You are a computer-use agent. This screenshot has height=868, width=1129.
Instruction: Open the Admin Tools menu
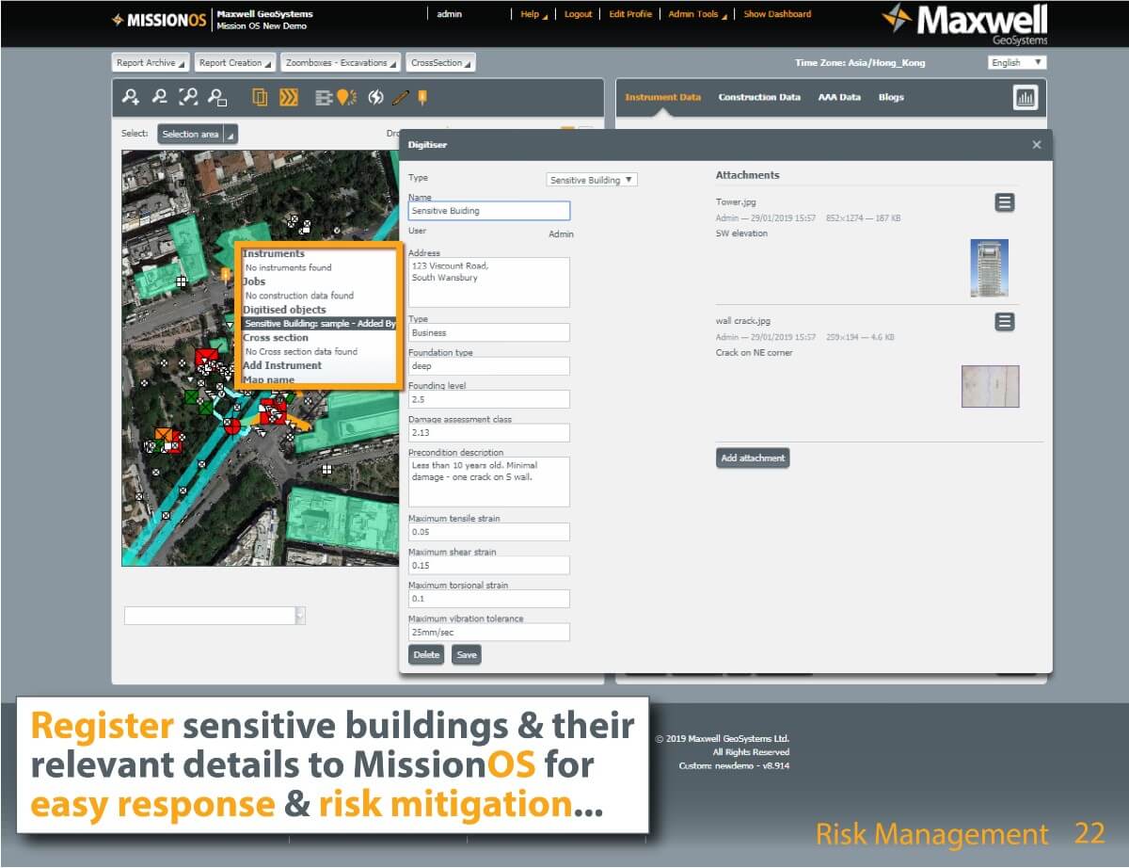(x=697, y=14)
